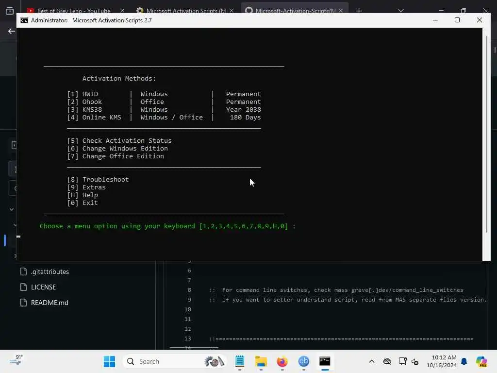This screenshot has height=373, width=497.
Task: Open the browser tab list dropdown
Action: coord(401,11)
